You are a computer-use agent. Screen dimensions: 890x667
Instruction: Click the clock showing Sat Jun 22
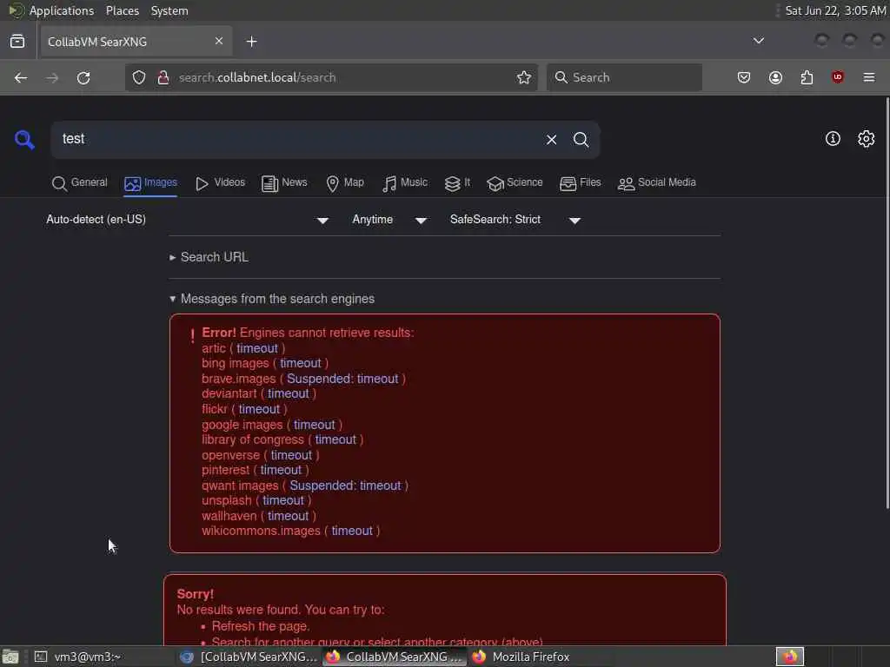[835, 10]
